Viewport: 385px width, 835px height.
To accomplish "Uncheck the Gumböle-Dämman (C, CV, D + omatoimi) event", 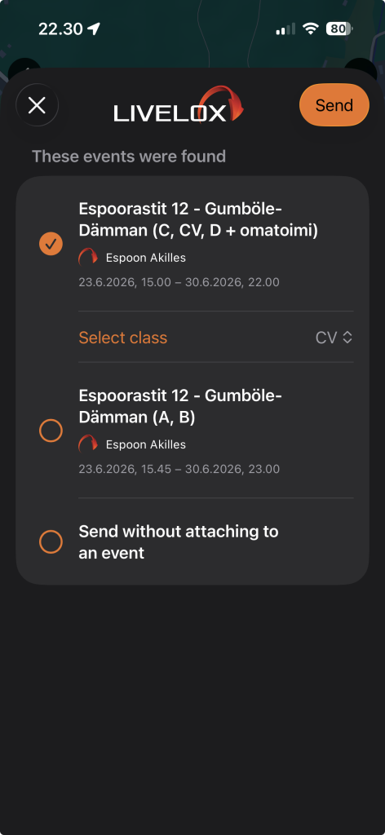I will [x=51, y=244].
